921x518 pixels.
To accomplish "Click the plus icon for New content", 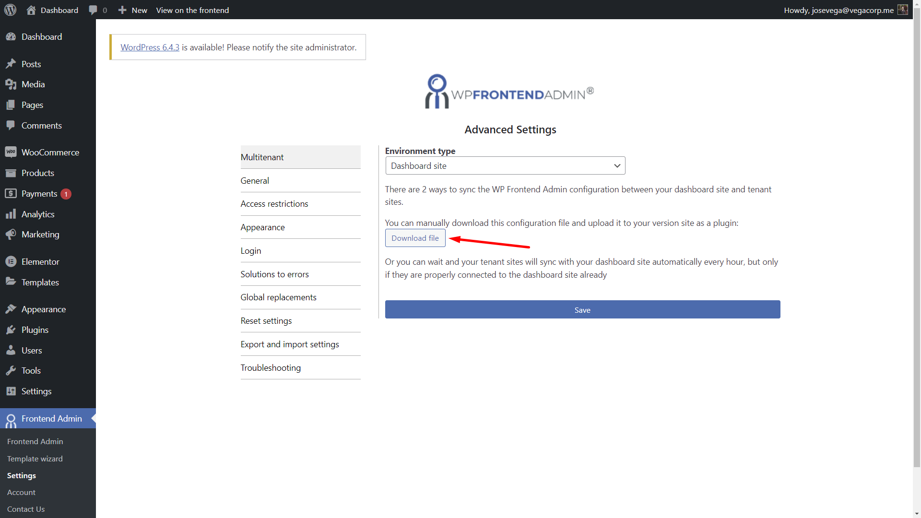I will (x=122, y=10).
